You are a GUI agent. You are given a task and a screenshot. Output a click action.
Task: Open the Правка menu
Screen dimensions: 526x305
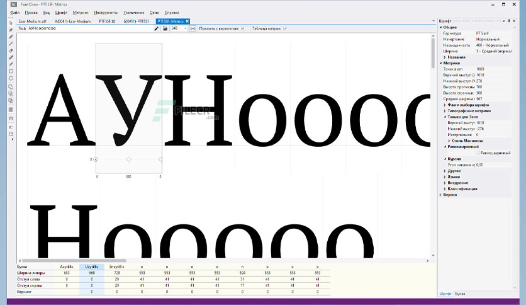coord(31,13)
